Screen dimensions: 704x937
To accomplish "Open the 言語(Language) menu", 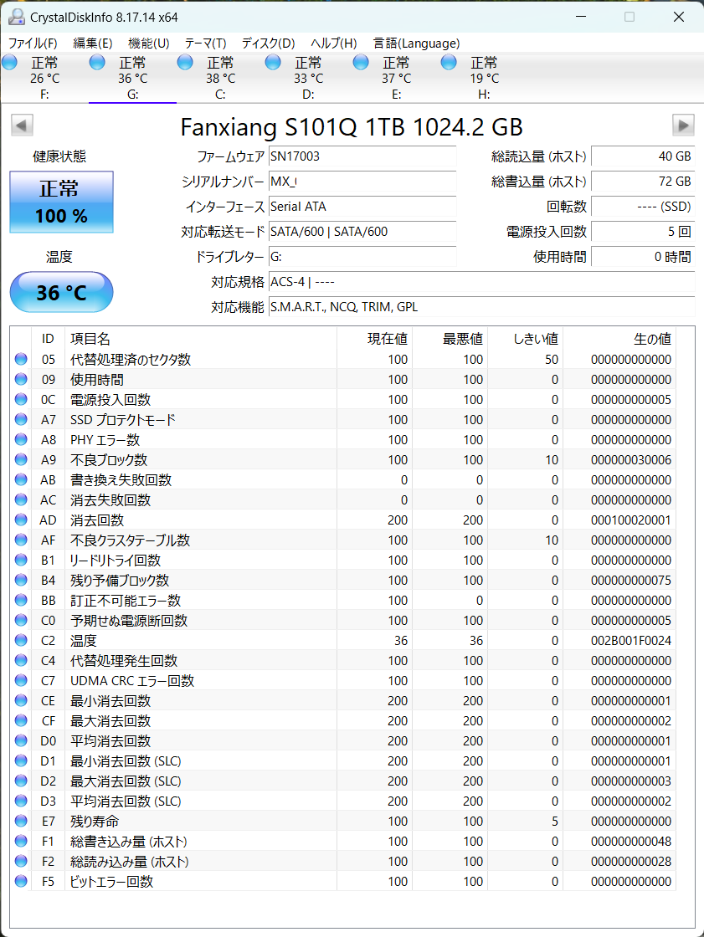I will (417, 43).
